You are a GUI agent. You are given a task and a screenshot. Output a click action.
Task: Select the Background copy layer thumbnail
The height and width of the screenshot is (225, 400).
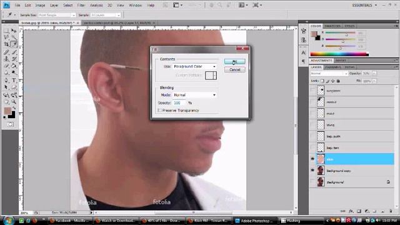click(321, 171)
